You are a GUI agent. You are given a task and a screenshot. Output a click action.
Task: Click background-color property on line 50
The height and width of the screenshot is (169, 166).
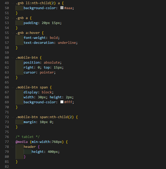40,8
